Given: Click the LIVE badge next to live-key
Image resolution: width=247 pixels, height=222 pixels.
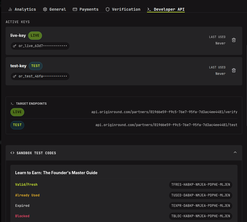Looking at the screenshot, I should point(35,35).
